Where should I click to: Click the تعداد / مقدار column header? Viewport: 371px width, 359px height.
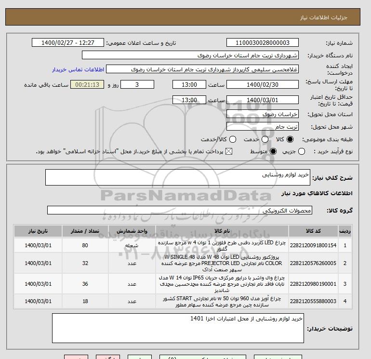pos(85,231)
